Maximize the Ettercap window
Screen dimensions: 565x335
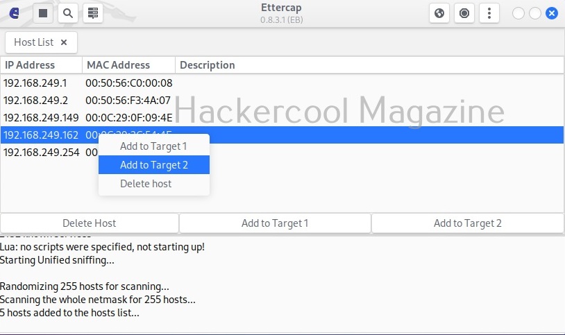click(535, 13)
